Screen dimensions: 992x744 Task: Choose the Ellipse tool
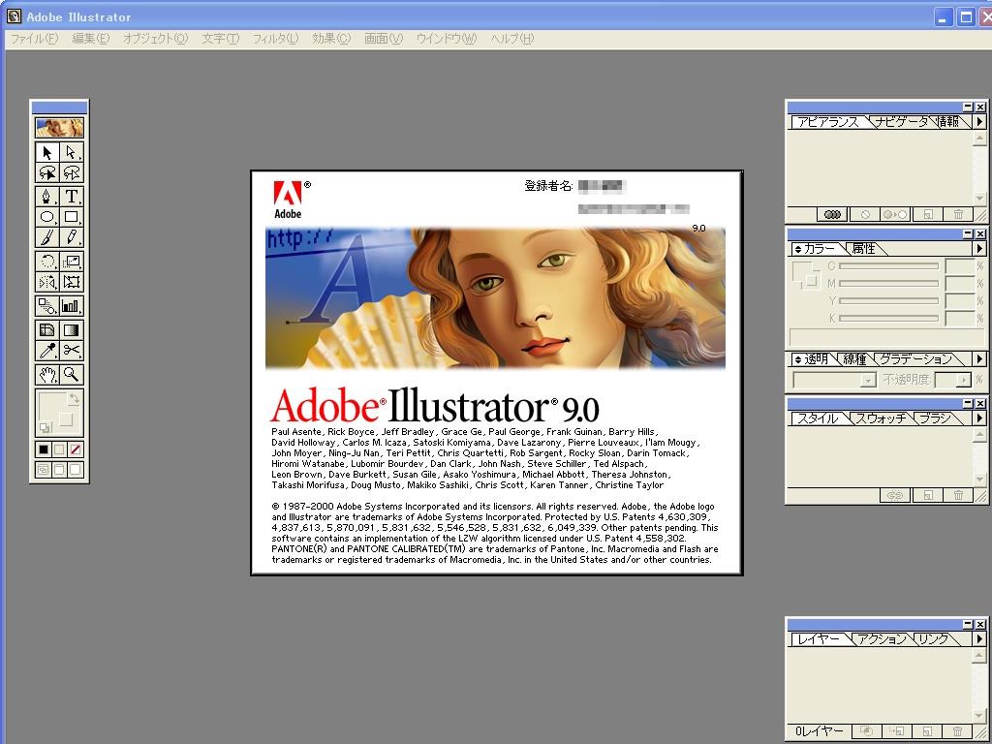click(x=46, y=217)
